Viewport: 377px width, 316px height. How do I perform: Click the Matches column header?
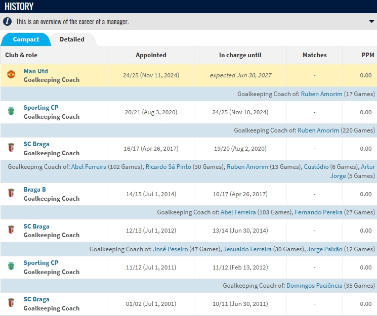tap(314, 55)
